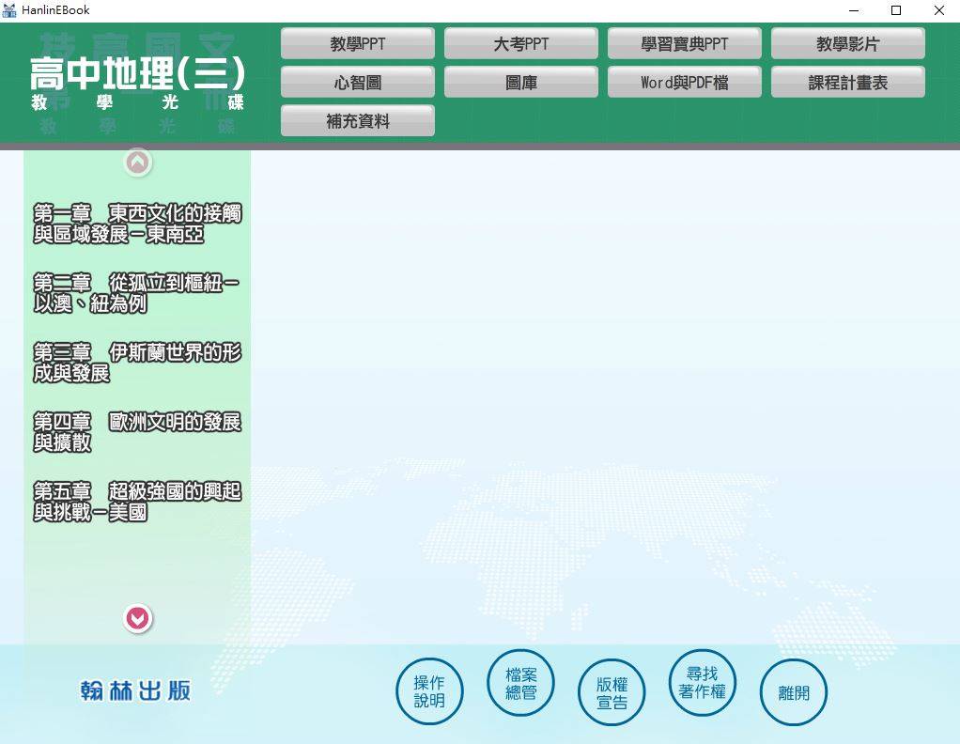
Task: Click the pink down arrow below chapters
Action: [x=138, y=618]
